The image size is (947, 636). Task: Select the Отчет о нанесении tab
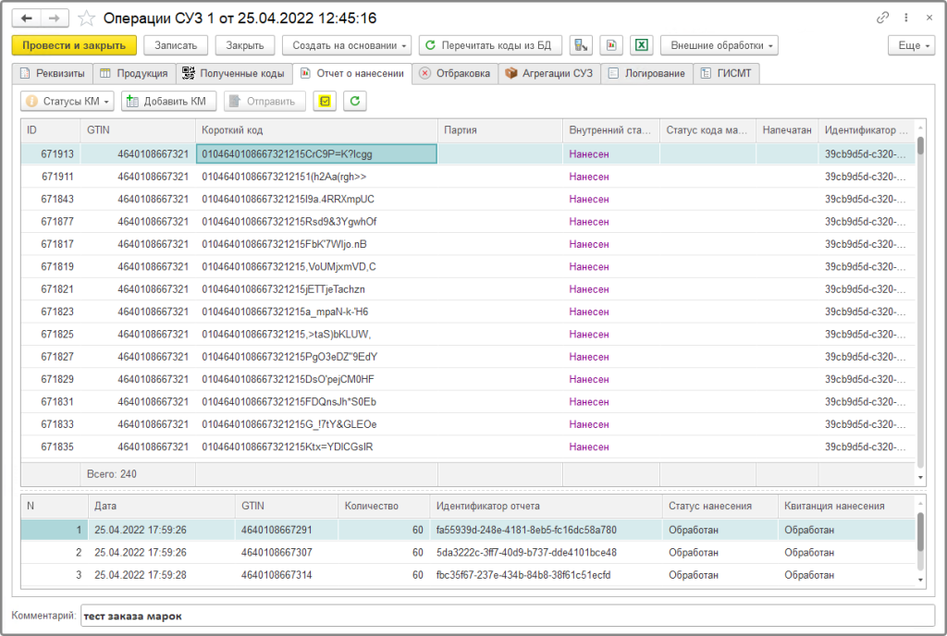352,73
